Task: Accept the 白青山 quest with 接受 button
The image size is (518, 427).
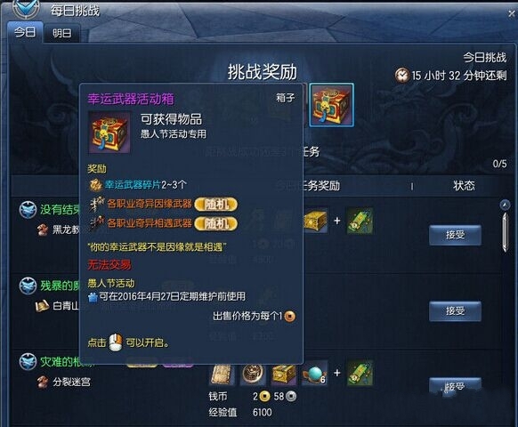Action: tap(455, 310)
